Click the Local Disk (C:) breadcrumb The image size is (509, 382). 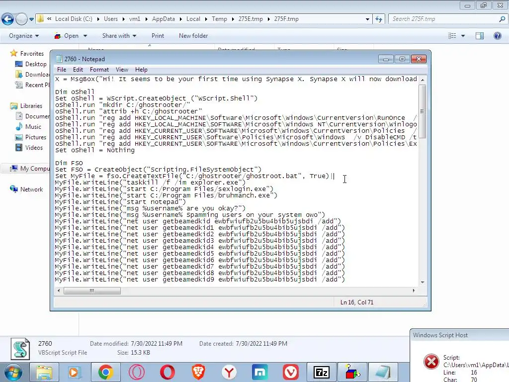coord(74,19)
